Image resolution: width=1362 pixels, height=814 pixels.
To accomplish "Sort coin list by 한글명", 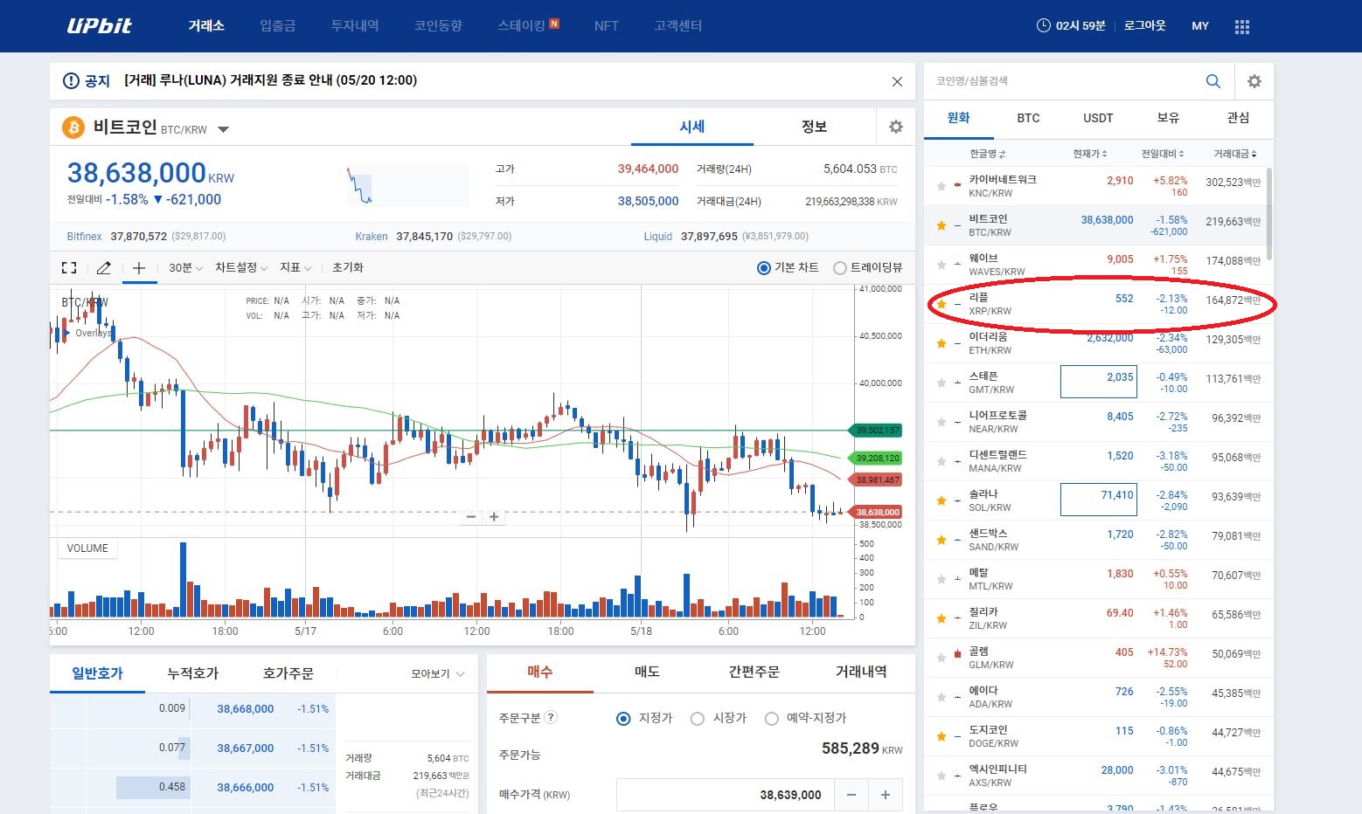I will pyautogui.click(x=987, y=154).
